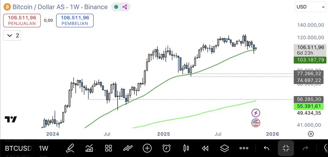Click the 106.511,96 PENJUALAN sell button
The width and height of the screenshot is (328, 157).
22,20
